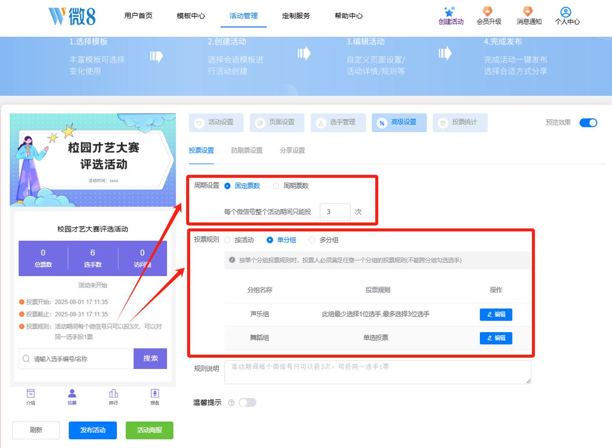
Task: Toggle the 预览效果 switch
Action: (x=588, y=122)
